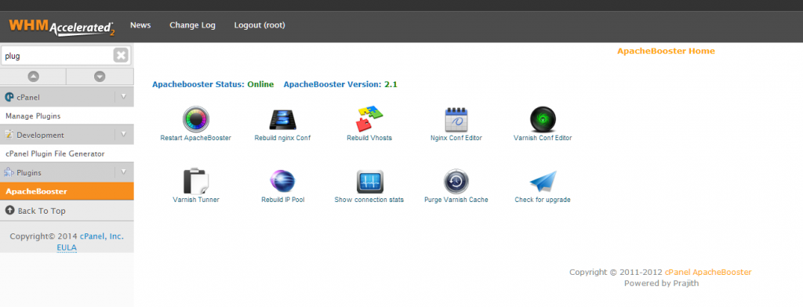This screenshot has width=803, height=307.
Task: Click inside the sidebar search field
Action: [57, 56]
